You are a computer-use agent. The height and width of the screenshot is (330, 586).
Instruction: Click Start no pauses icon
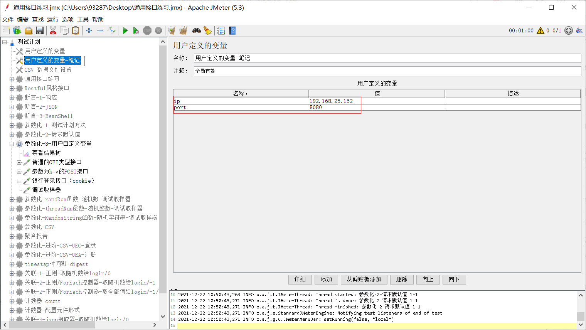(x=136, y=30)
